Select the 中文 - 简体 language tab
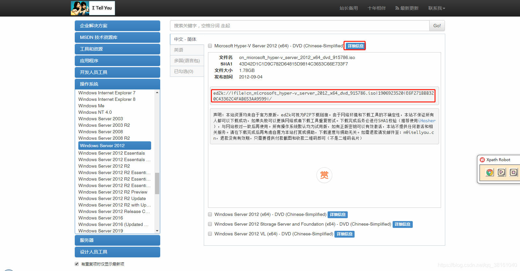Screen dimensions: 520x271 (x=187, y=39)
